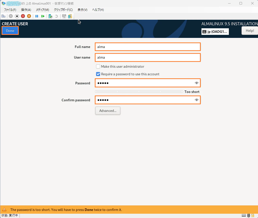The height and width of the screenshot is (218, 258).
Task: Reset the VM with the green play icon
Action: coord(43,16)
